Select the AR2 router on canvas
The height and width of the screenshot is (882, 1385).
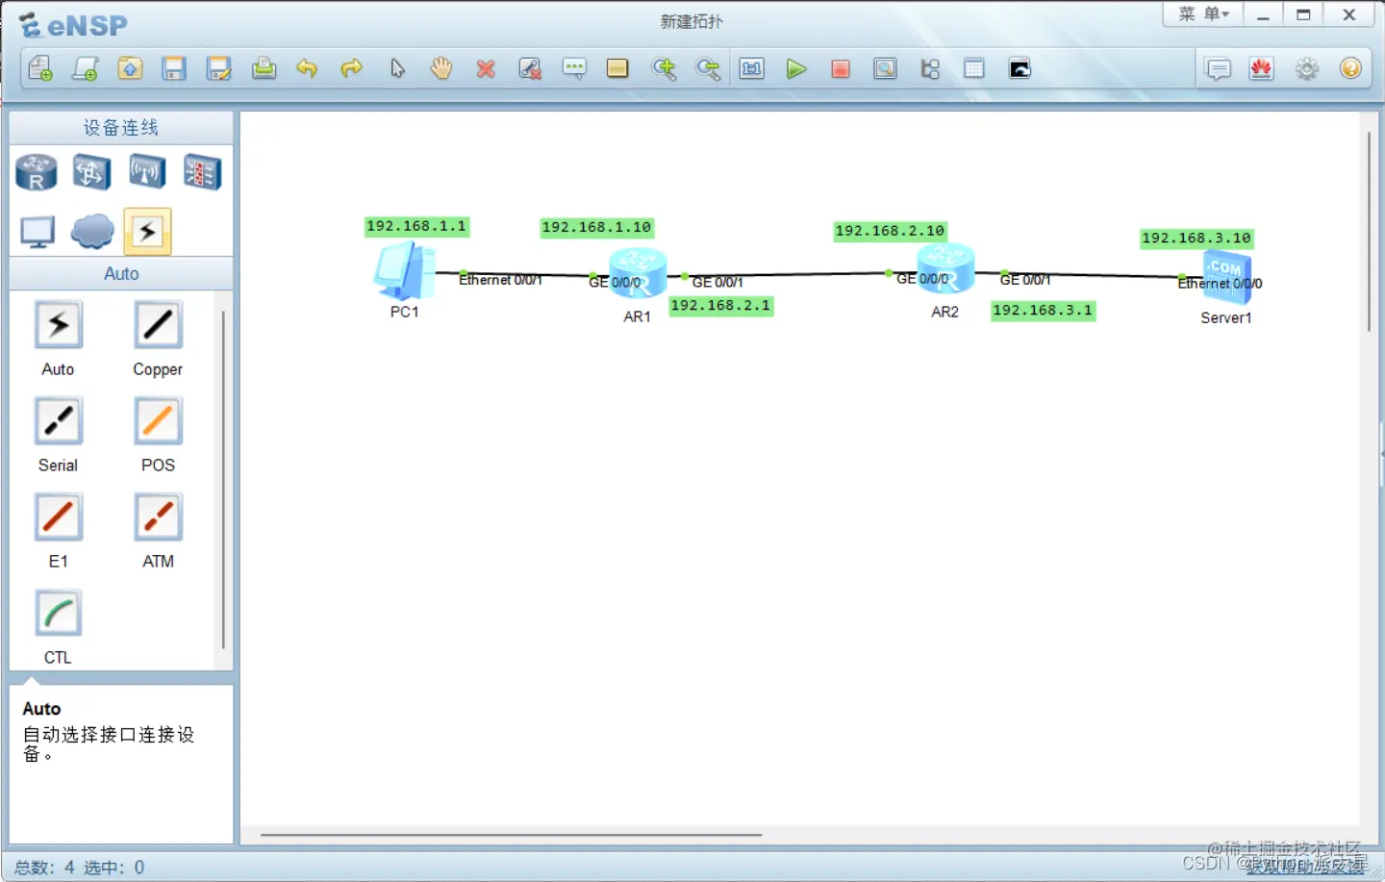[x=945, y=268]
